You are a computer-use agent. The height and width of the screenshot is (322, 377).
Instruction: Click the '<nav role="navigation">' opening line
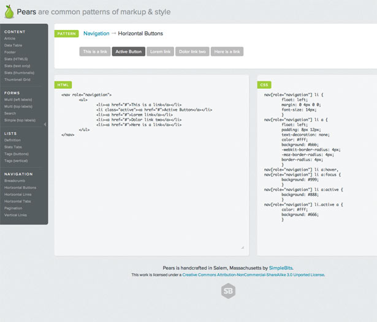click(x=86, y=95)
